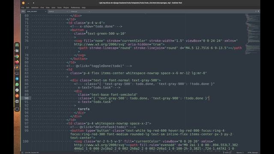Image resolution: width=274 pixels, height=154 pixels.
Task: Open Files manager from the dock
Action: (17, 50)
